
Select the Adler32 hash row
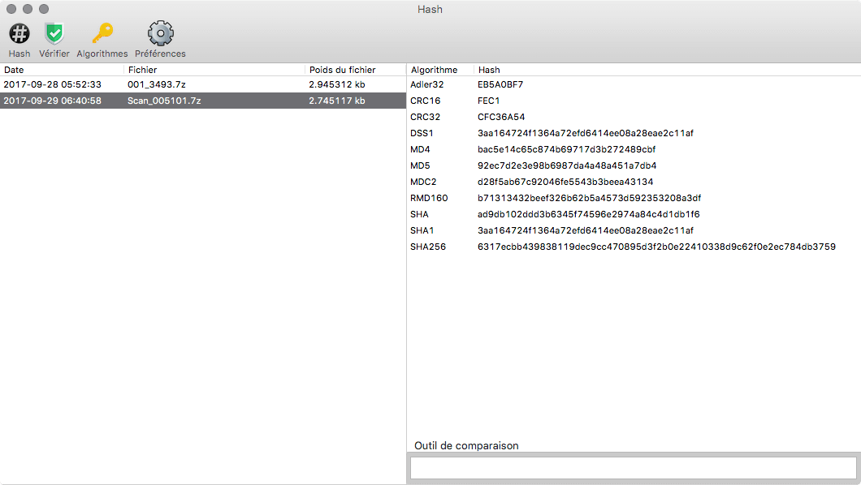(634, 84)
